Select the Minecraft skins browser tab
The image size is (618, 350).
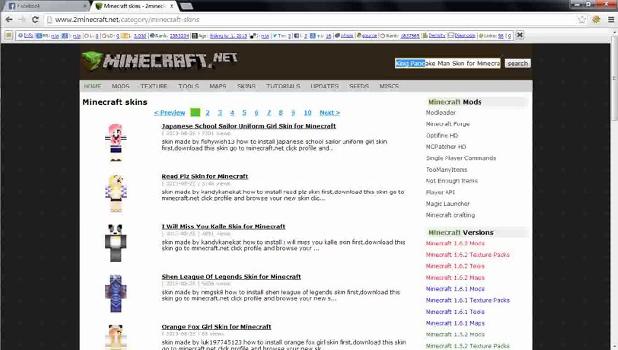134,6
